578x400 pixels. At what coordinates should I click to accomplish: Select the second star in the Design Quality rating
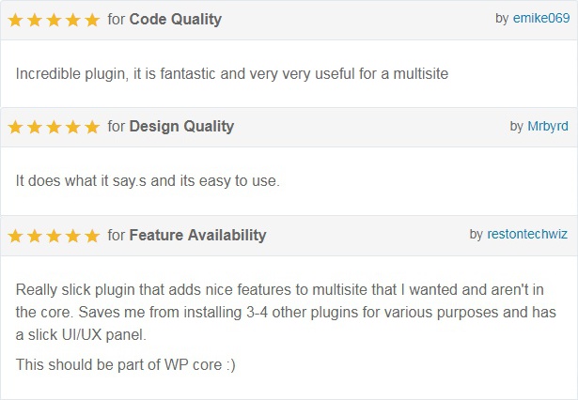point(35,127)
